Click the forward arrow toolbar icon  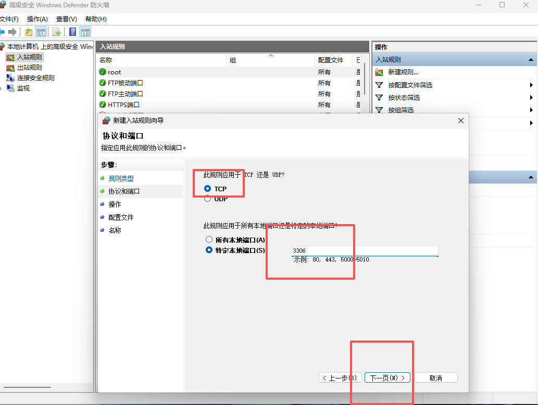coord(12,32)
